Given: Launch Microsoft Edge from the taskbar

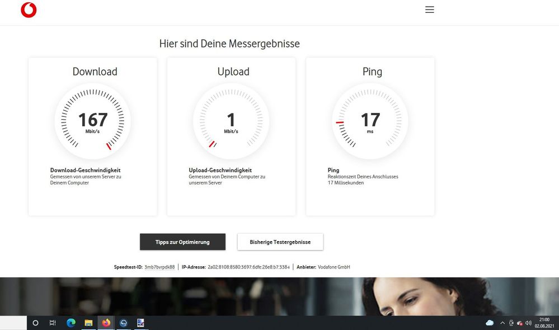Looking at the screenshot, I should click(71, 323).
